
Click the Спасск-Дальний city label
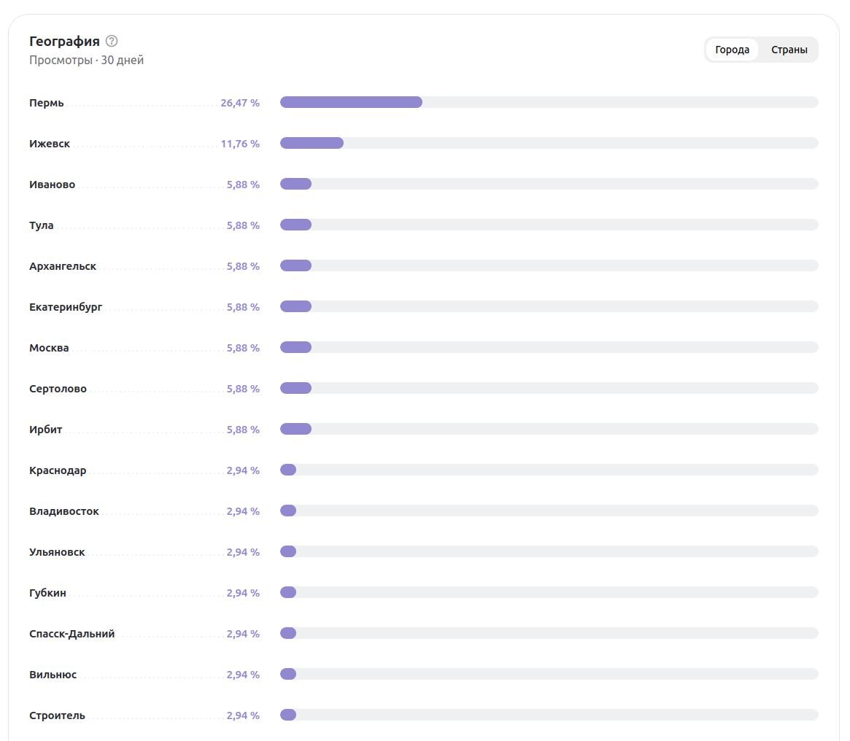click(72, 634)
